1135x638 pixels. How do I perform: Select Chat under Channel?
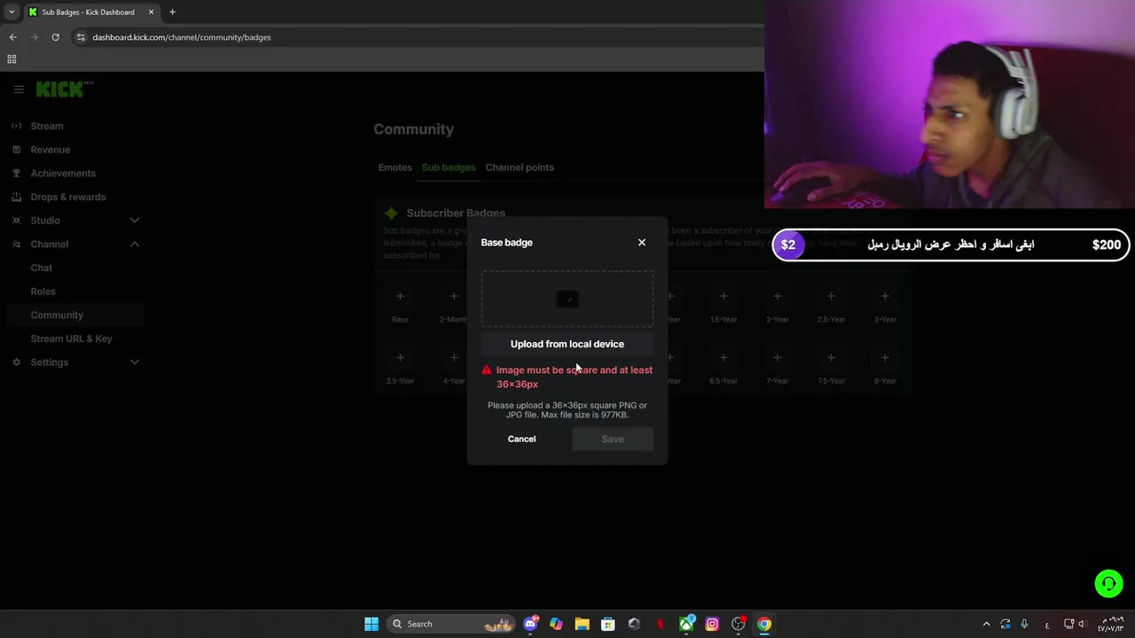[x=42, y=268]
